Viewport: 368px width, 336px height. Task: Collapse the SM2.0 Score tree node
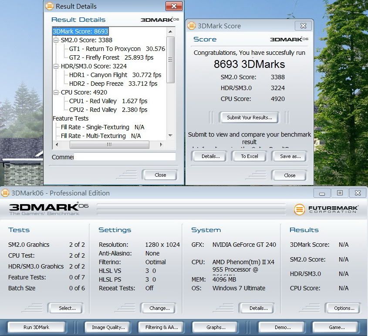(56, 40)
